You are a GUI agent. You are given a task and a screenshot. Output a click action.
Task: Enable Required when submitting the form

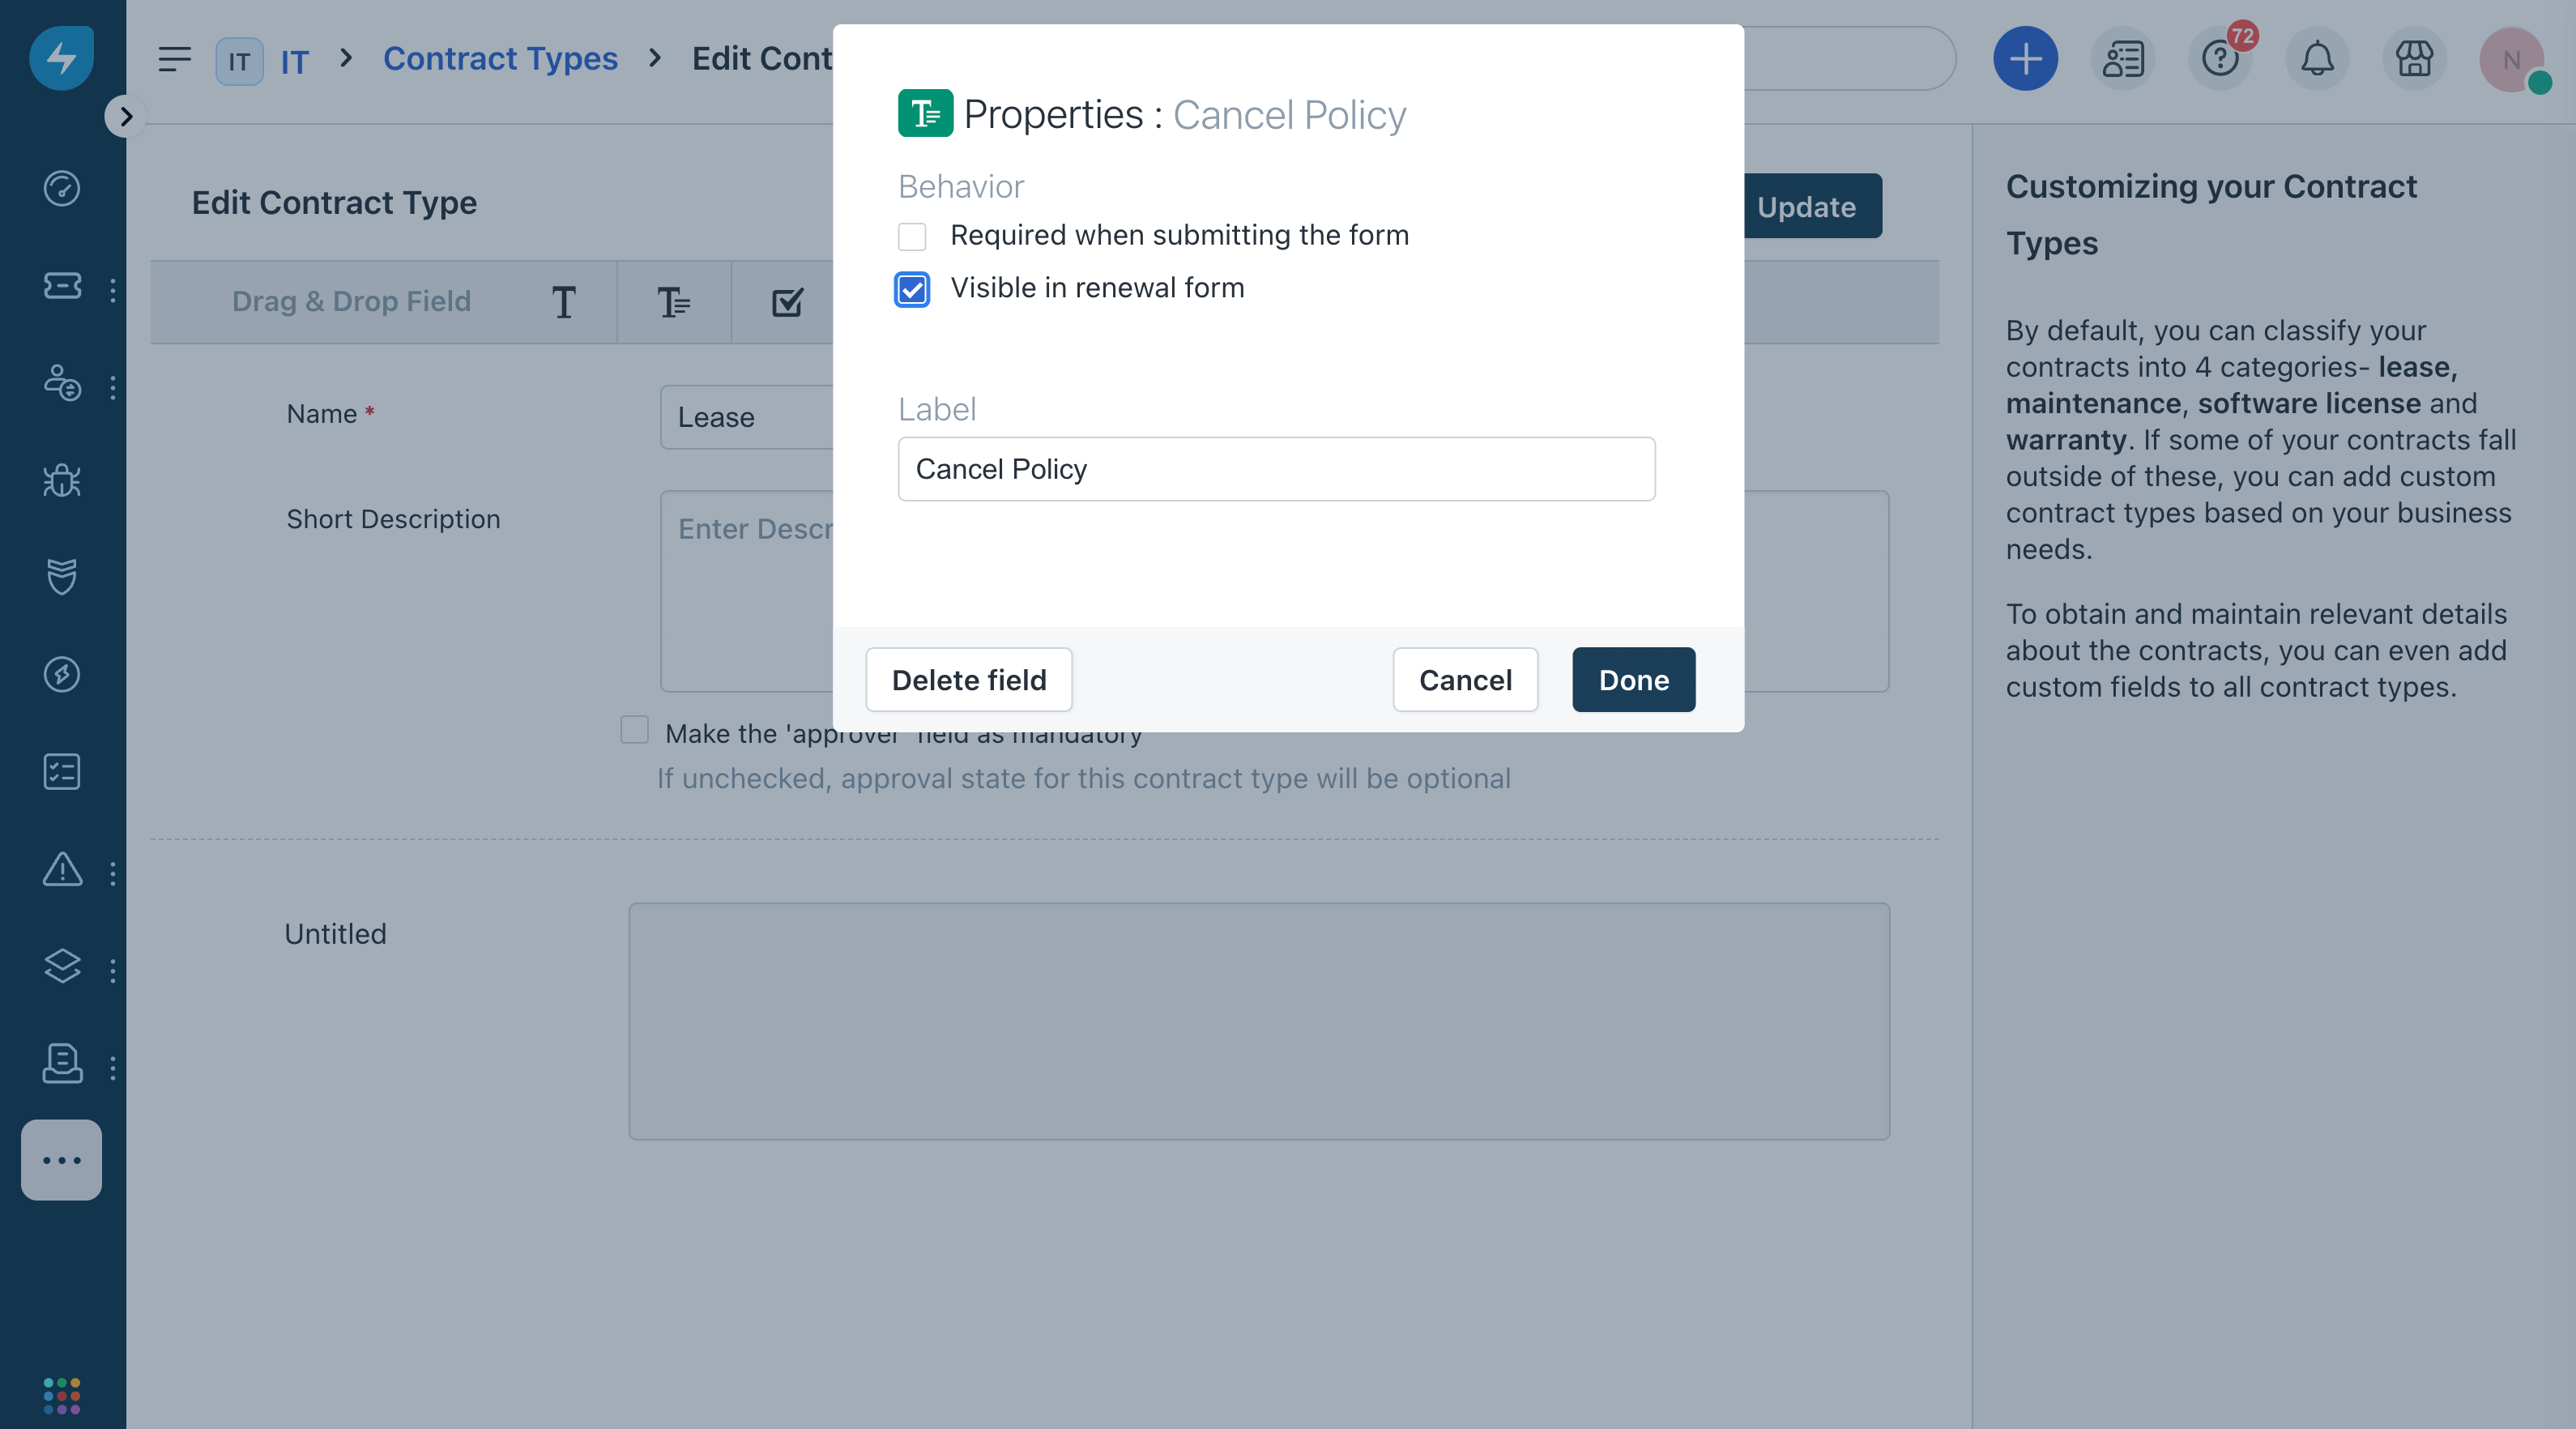[911, 236]
